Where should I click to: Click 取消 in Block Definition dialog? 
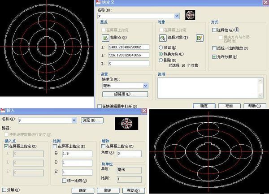point(229,106)
